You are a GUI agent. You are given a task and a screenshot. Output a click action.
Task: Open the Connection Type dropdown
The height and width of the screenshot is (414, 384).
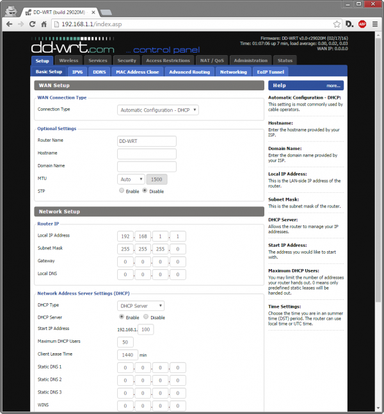coord(158,110)
